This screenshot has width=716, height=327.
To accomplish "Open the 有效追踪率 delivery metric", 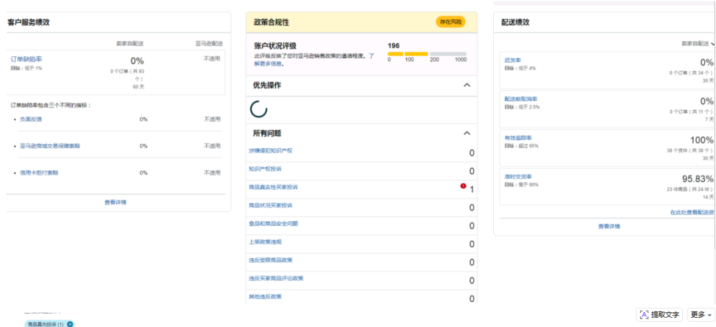I will pyautogui.click(x=518, y=137).
